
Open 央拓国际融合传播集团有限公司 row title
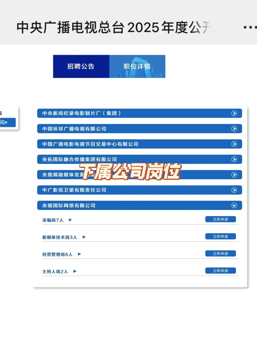[79, 159]
